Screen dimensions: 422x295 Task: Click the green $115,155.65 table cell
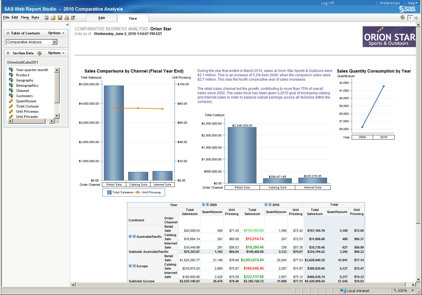click(254, 231)
